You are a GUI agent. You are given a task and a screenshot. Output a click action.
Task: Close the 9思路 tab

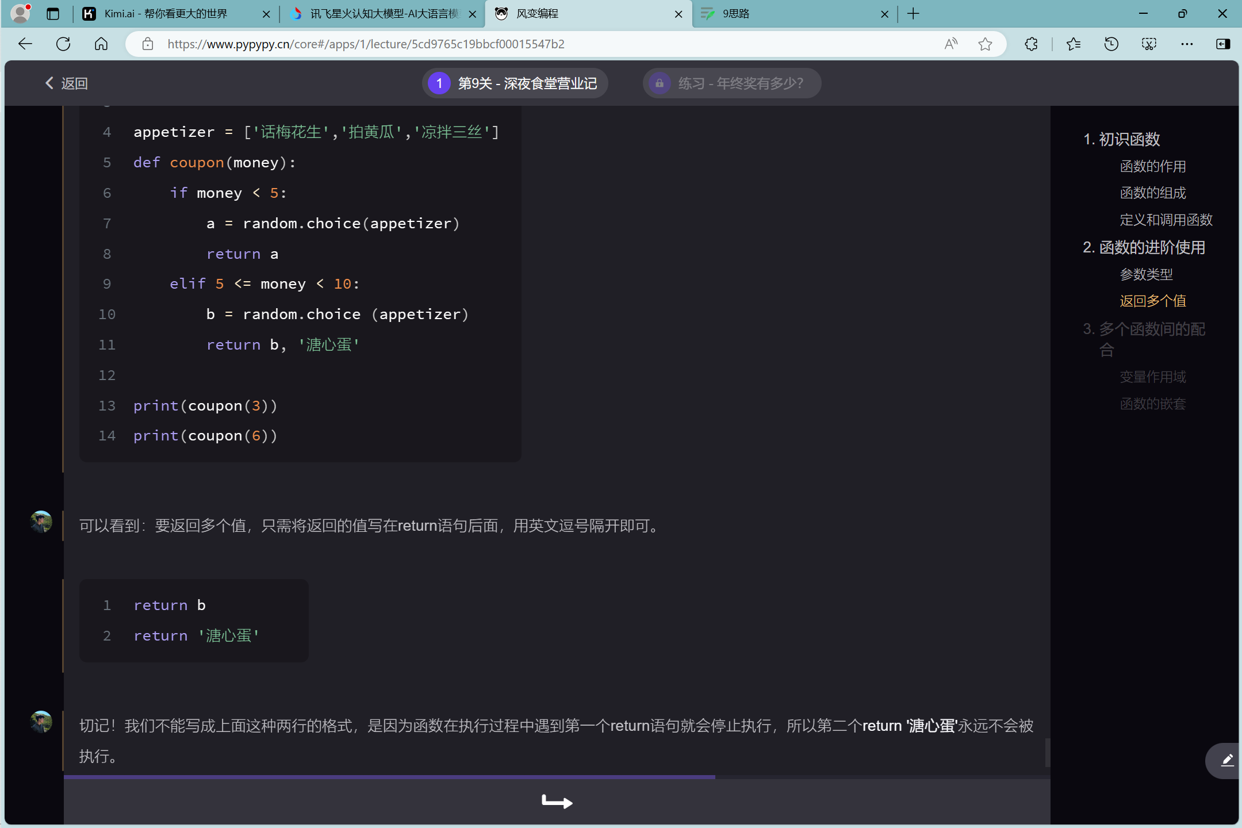click(x=884, y=14)
